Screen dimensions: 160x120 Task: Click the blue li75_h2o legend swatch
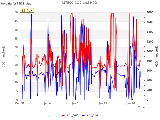(83, 115)
